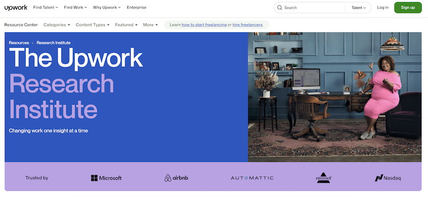Click the 'Trusted by' label
The image size is (428, 197).
point(37,178)
